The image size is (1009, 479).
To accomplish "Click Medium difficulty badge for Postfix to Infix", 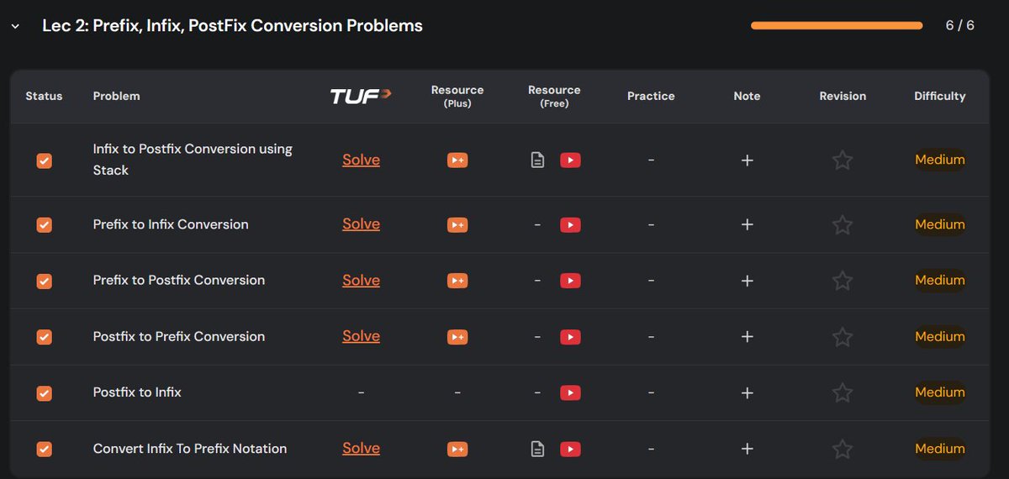I will tap(939, 392).
